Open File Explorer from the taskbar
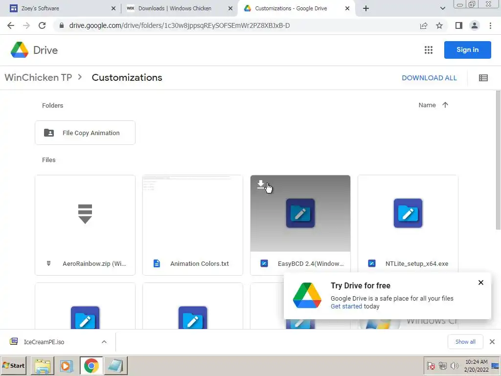 [43, 365]
